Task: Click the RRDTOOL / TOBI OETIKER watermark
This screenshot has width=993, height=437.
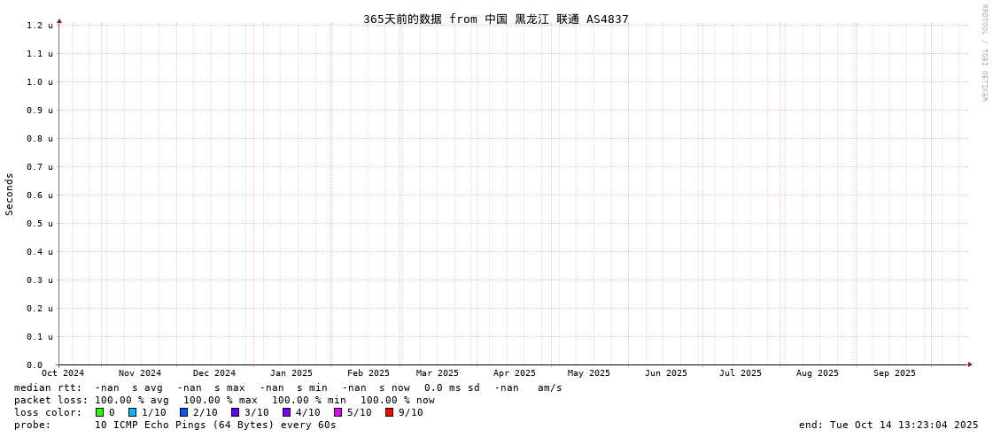Action: click(984, 53)
